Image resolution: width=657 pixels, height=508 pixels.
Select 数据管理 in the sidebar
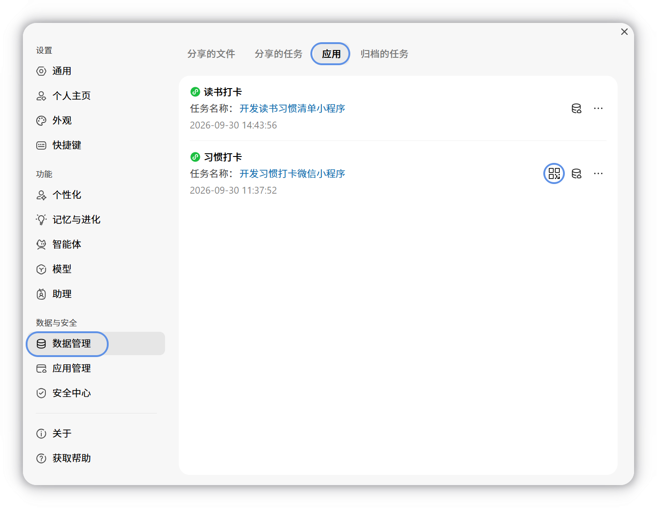click(x=96, y=344)
